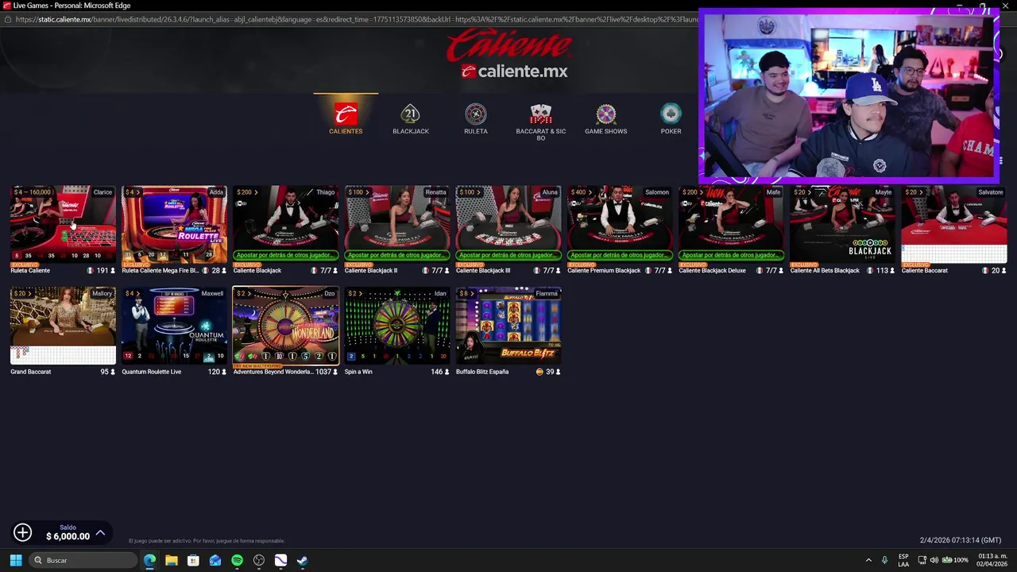
Task: Click the microphone tray icon
Action: (x=884, y=560)
